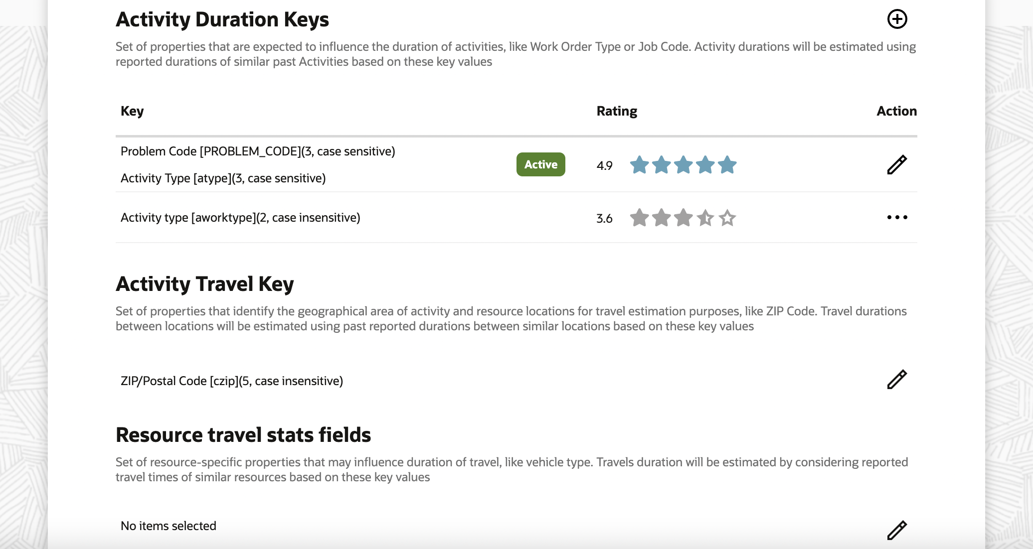Click the Active status badge
Image resolution: width=1033 pixels, height=549 pixels.
pyautogui.click(x=540, y=164)
